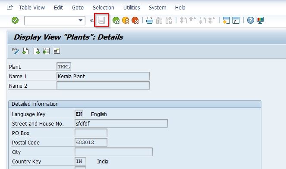
Task: Click the 'Language Key' label
Action: [x=28, y=114]
